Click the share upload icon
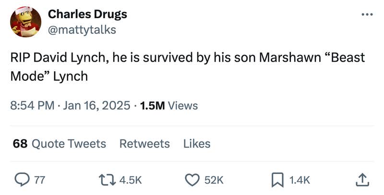 click(362, 180)
